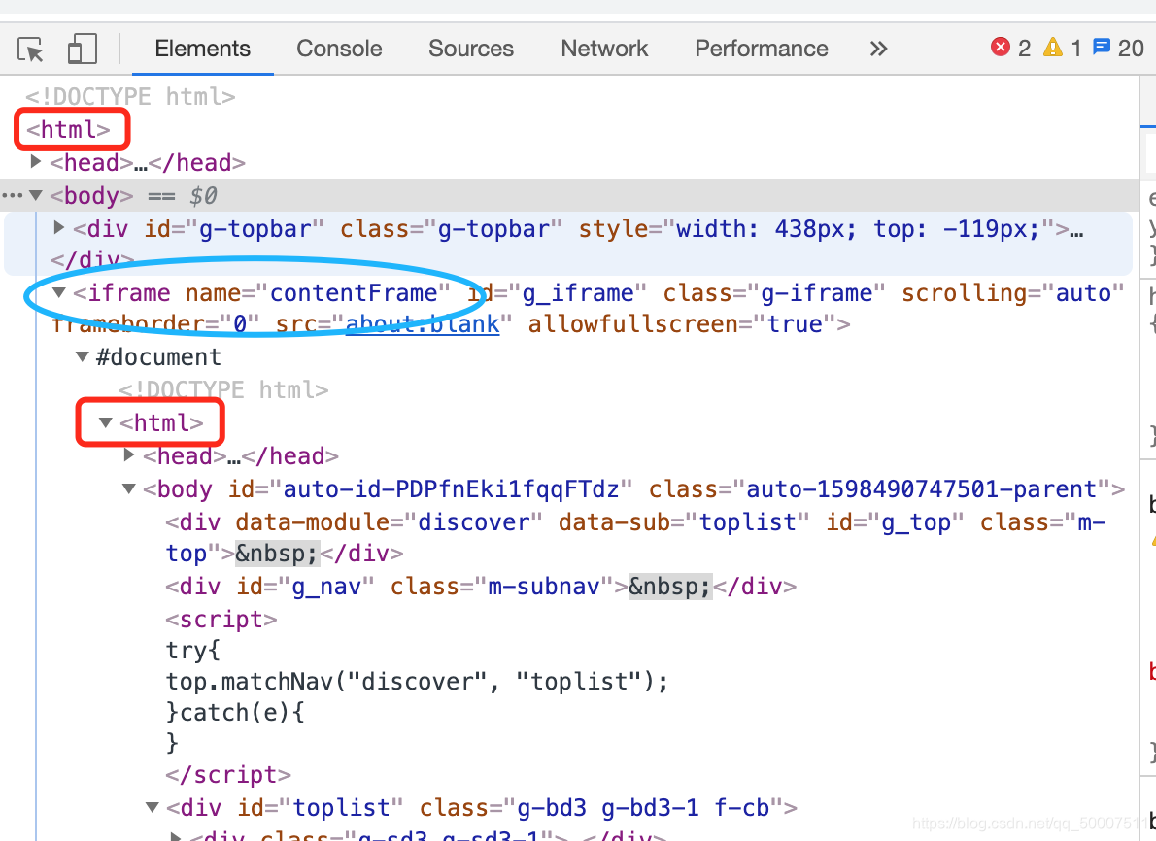Click the yellow warning count icon

point(1053,48)
